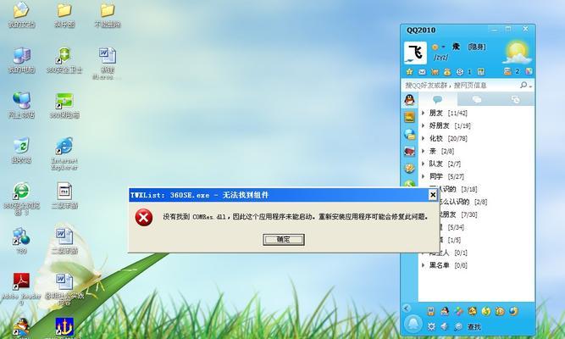This screenshot has width=565, height=339.
Task: Select the Recycle Bin desktop icon
Action: [x=21, y=150]
